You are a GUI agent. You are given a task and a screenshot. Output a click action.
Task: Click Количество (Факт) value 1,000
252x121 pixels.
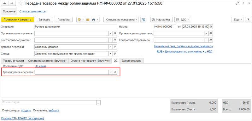coord(213,110)
